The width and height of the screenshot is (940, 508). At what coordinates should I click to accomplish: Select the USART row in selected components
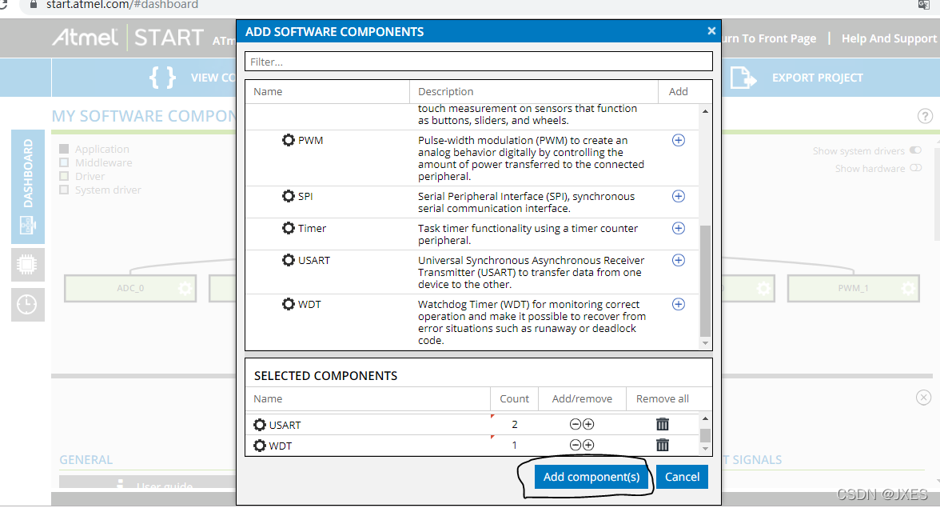472,425
